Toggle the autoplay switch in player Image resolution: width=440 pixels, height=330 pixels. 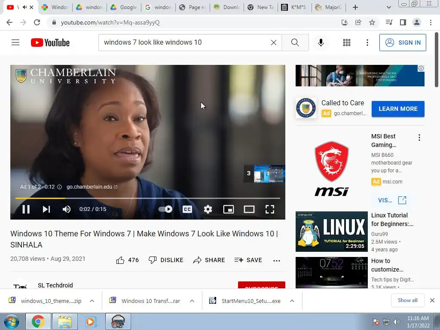(165, 209)
